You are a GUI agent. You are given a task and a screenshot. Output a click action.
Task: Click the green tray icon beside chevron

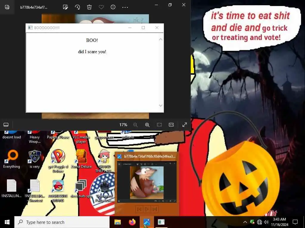[x=252, y=222]
